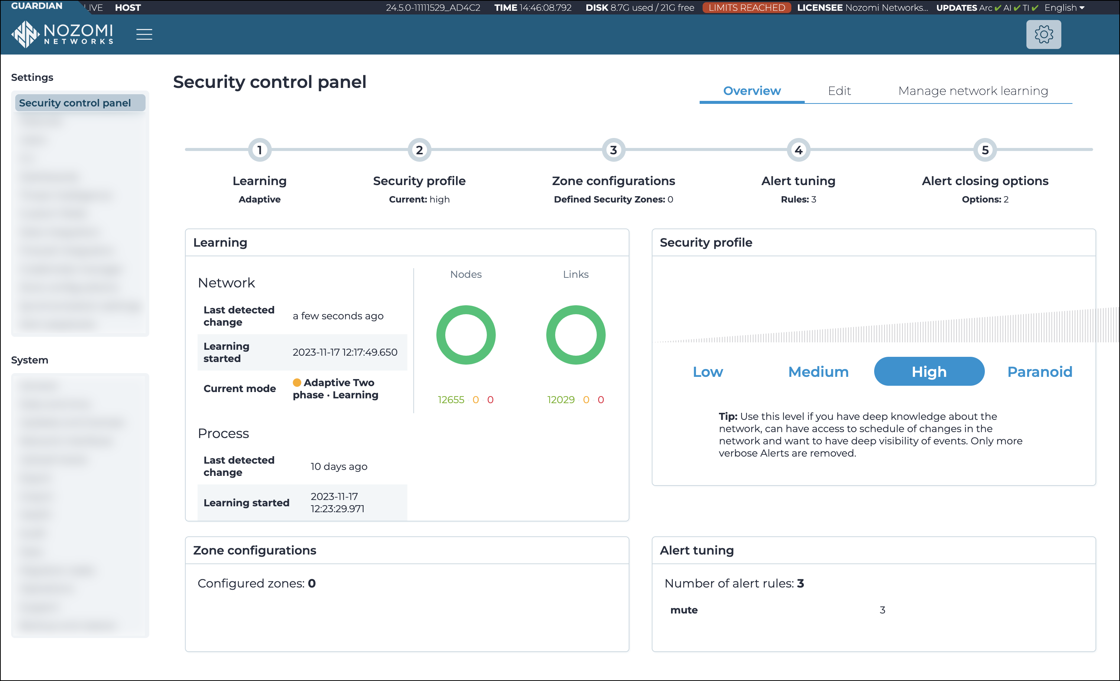Click the '10 days ago' process value
This screenshot has width=1120, height=681.
tap(339, 466)
